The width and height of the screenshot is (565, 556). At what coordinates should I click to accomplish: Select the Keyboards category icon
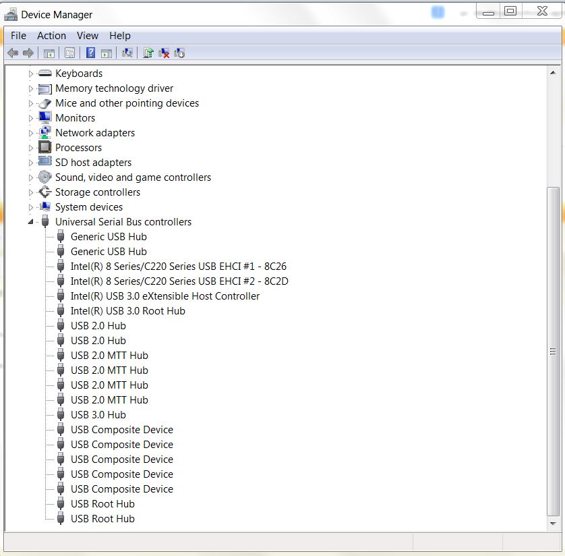pos(45,74)
